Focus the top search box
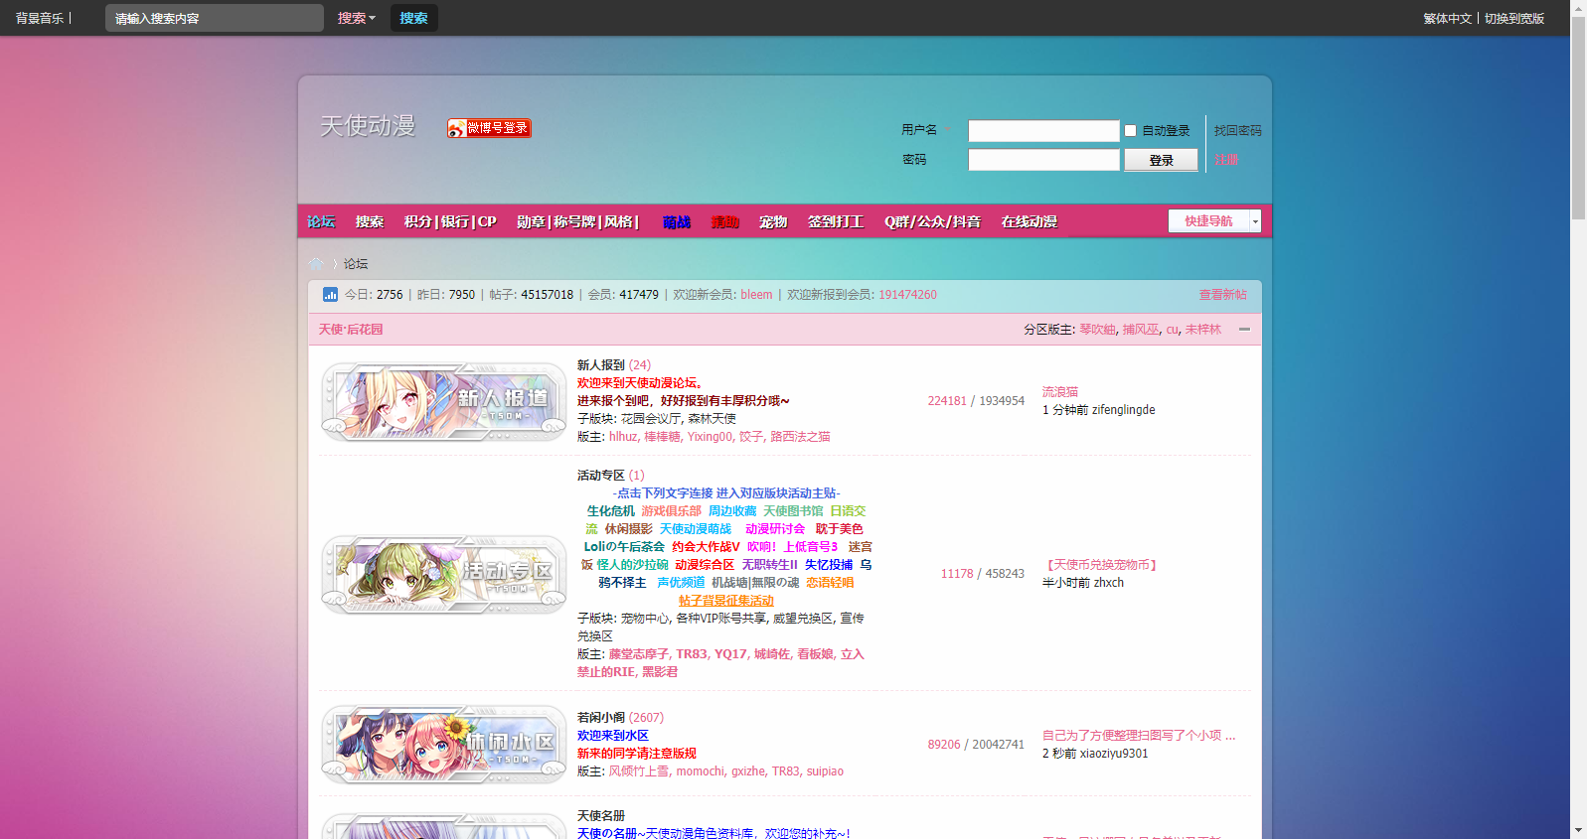 215,18
